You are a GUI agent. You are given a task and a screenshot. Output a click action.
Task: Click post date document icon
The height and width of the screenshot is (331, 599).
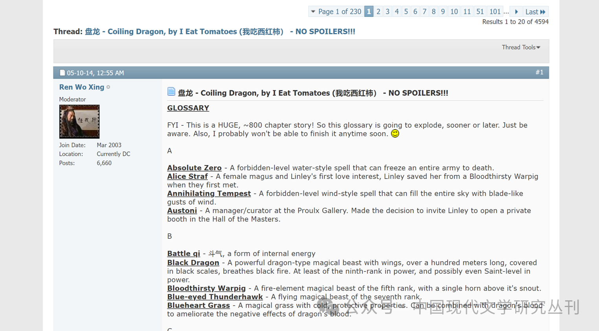click(x=62, y=73)
